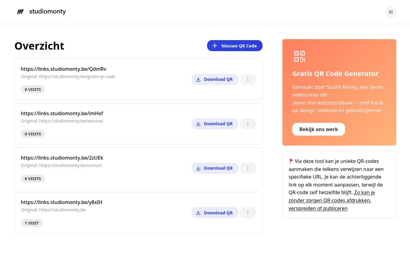This screenshot has height=253, width=410.
Task: Click the red flag icon in the info box
Action: [x=291, y=161]
